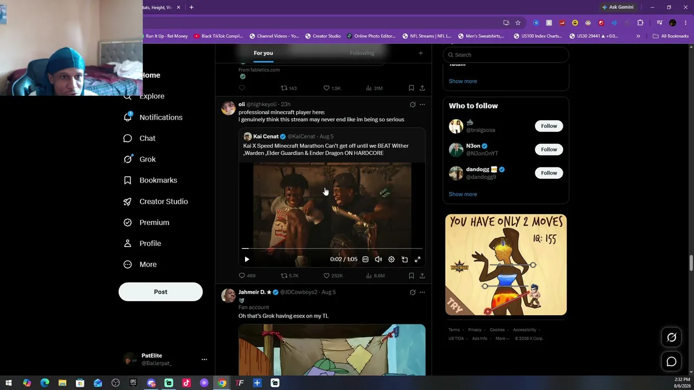The image size is (694, 390).
Task: Open the Privacy footer link
Action: (x=475, y=330)
